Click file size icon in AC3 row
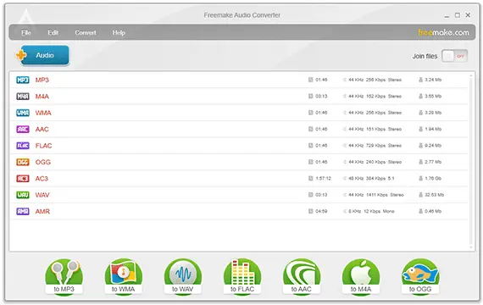Viewport: 483px width, 305px height. click(420, 179)
